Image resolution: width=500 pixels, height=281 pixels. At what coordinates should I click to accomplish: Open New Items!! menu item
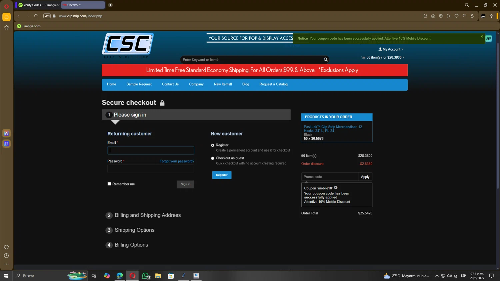pos(223,84)
